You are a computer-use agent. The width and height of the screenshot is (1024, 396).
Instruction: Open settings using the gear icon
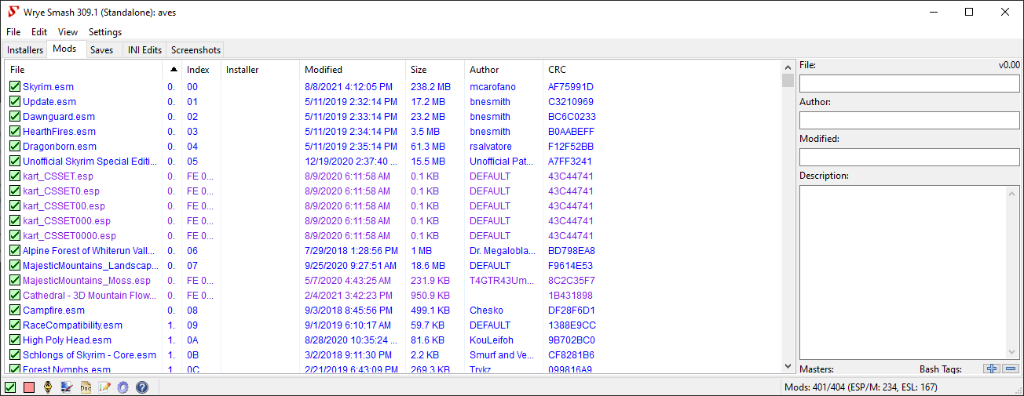(123, 387)
